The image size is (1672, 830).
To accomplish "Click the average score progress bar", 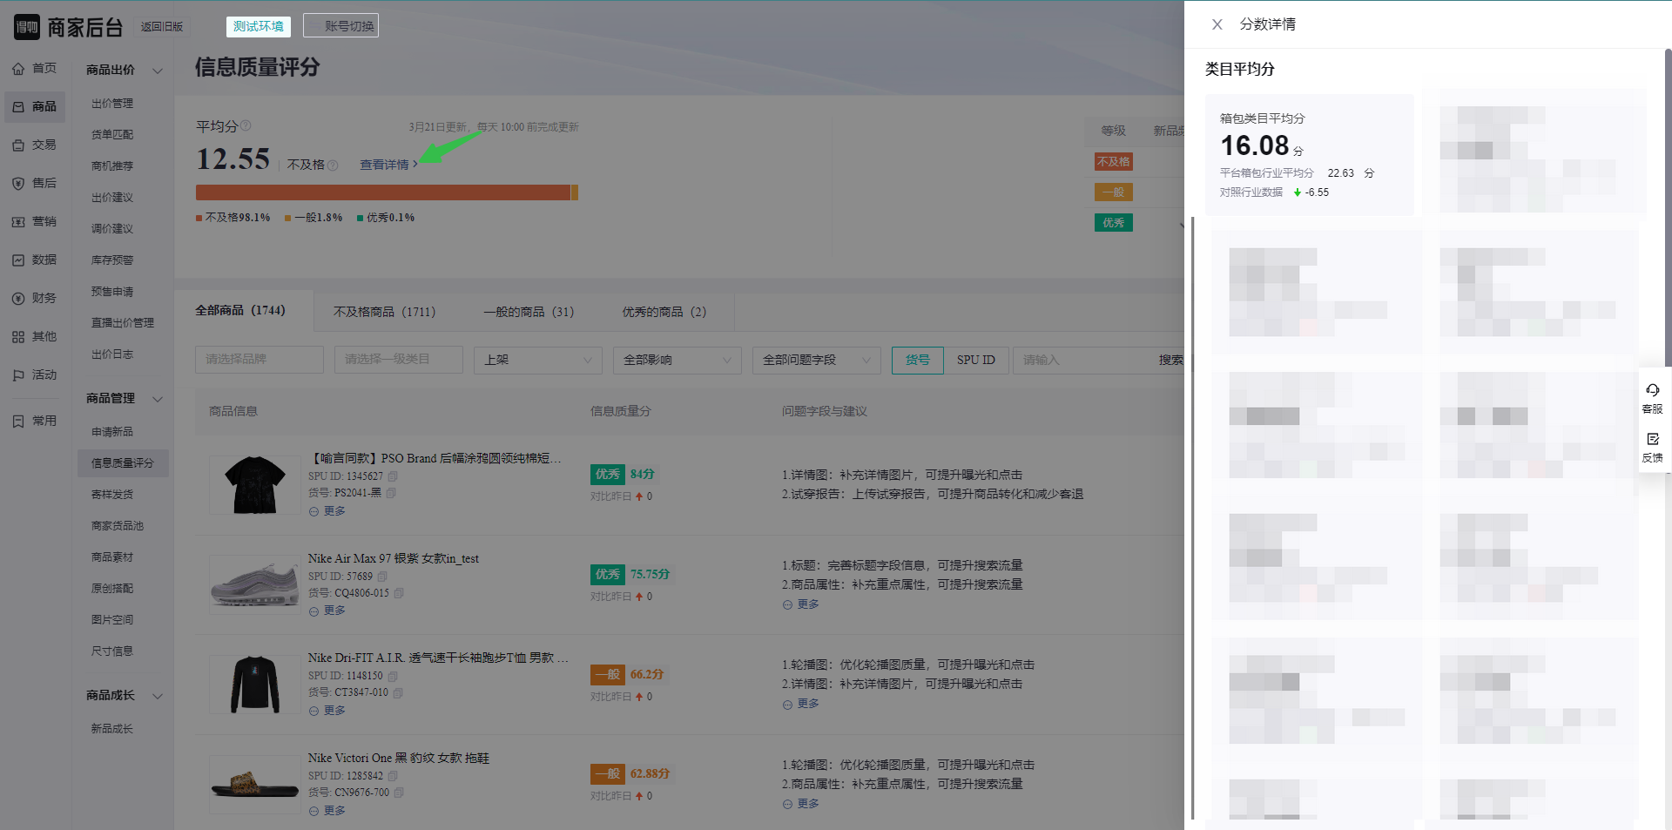I will (387, 192).
